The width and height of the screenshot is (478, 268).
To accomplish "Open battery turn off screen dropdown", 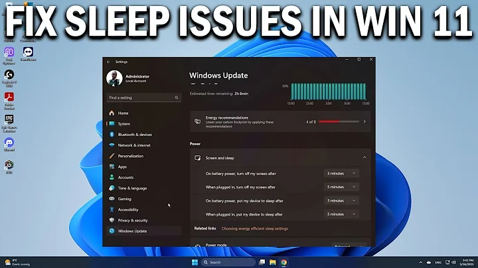I will (x=341, y=173).
